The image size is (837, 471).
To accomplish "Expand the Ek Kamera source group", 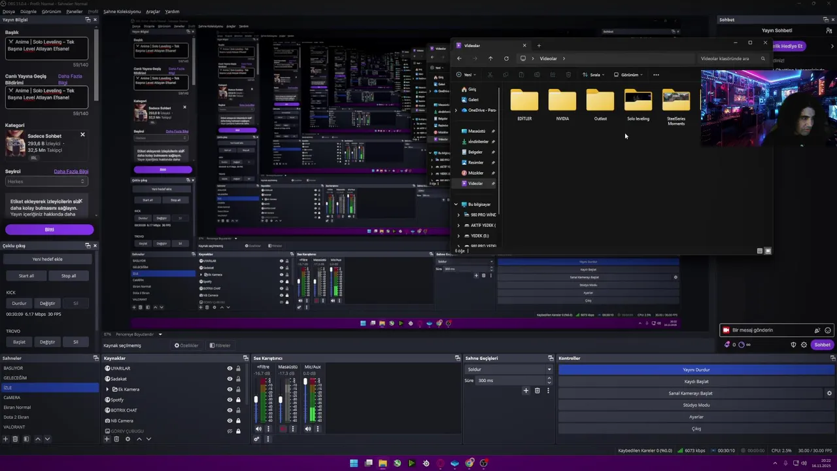I will click(x=107, y=389).
